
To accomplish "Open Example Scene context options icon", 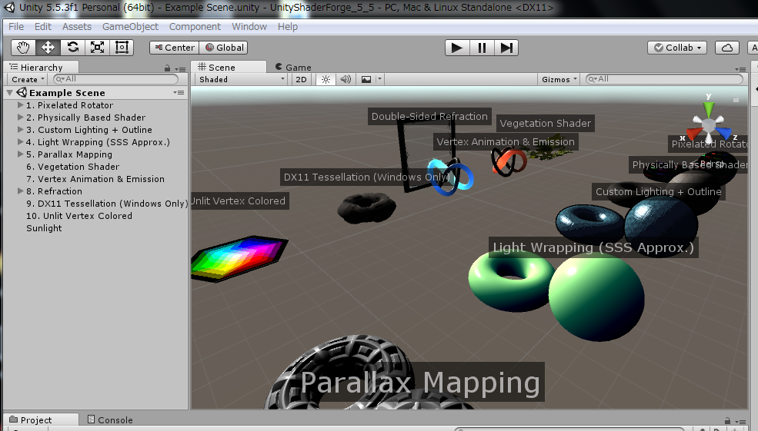I will coord(179,93).
